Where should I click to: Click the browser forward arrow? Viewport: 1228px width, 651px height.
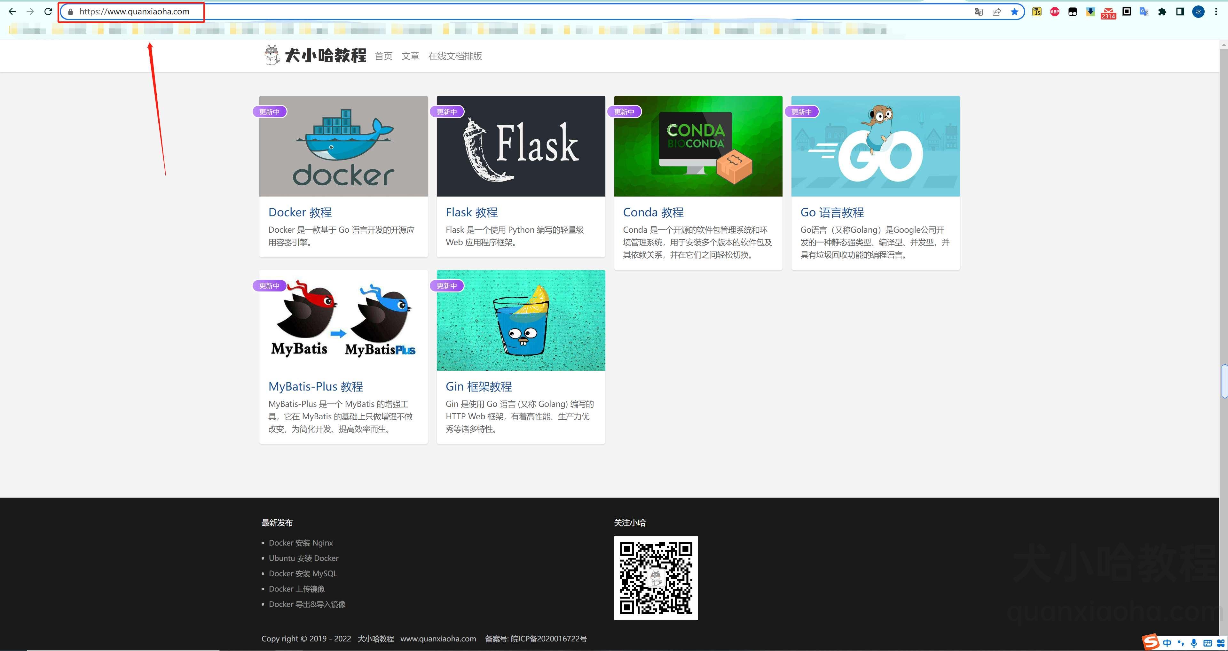click(30, 12)
